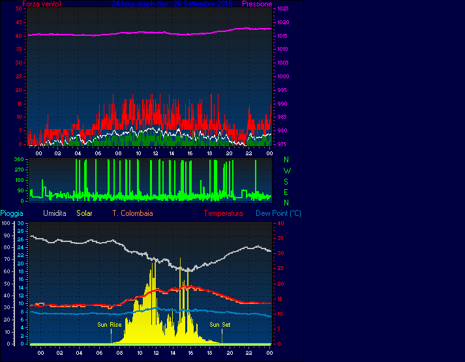Click the green 'S' compass letter

pos(286,181)
